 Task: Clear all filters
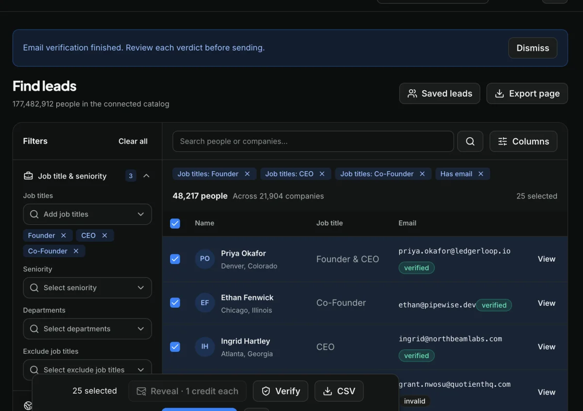point(133,141)
